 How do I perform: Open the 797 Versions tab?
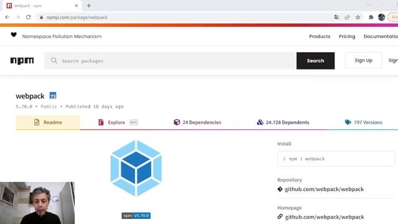click(363, 123)
